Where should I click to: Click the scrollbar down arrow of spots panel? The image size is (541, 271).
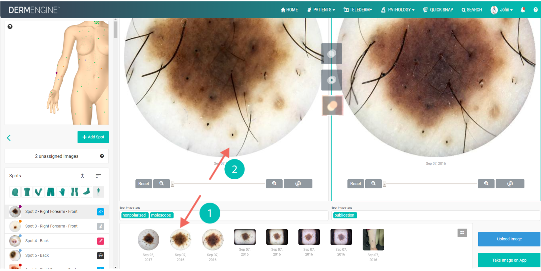(115, 267)
